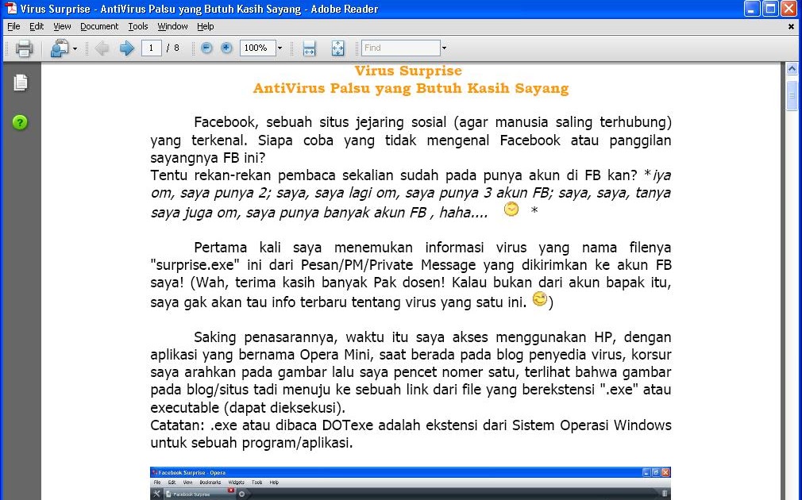Go to next page arrow
The image size is (802, 500).
click(126, 48)
